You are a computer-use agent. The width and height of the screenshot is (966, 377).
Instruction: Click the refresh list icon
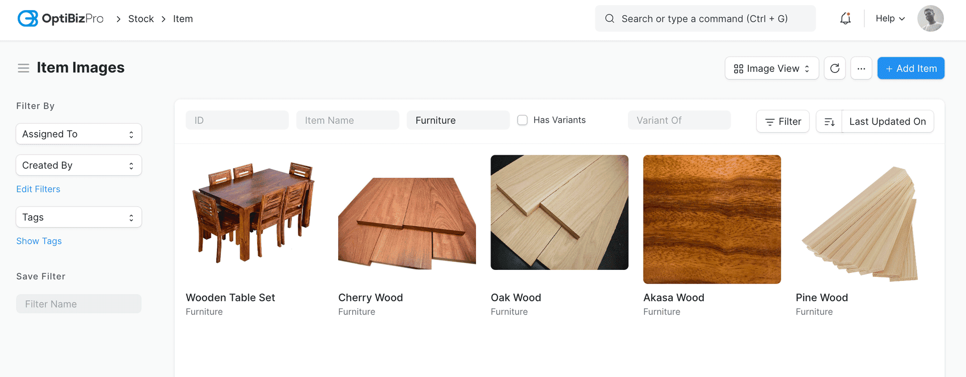click(835, 68)
